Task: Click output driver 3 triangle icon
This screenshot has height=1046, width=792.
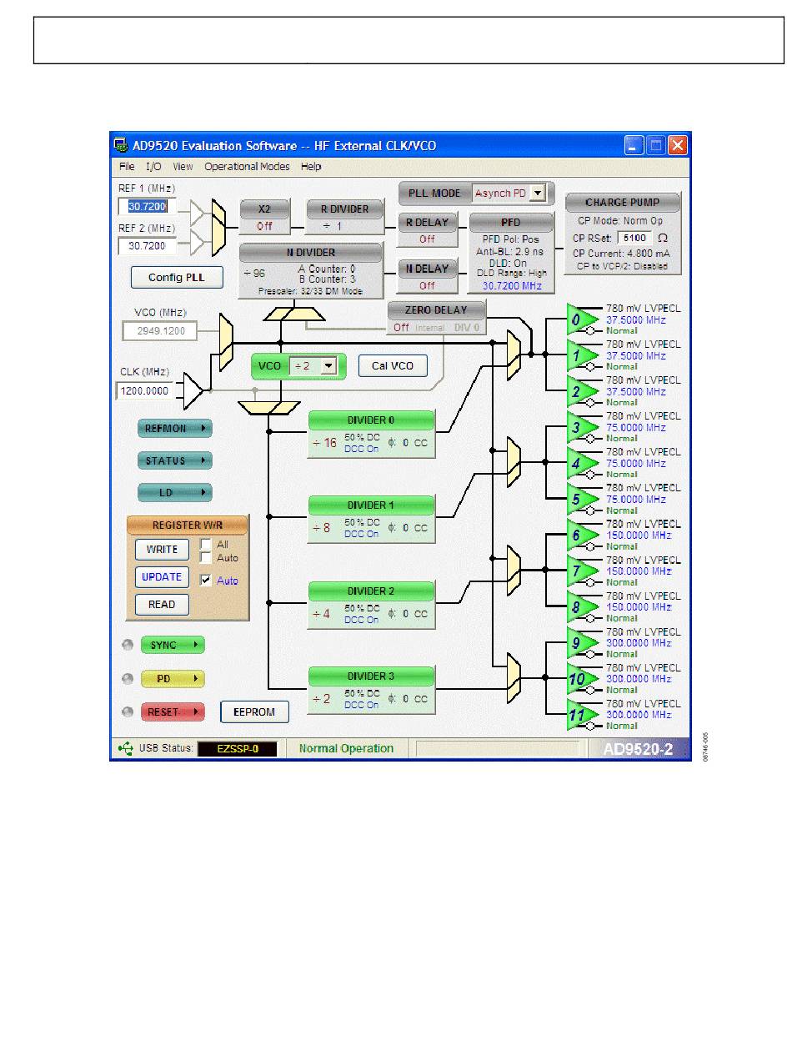Action: click(581, 427)
